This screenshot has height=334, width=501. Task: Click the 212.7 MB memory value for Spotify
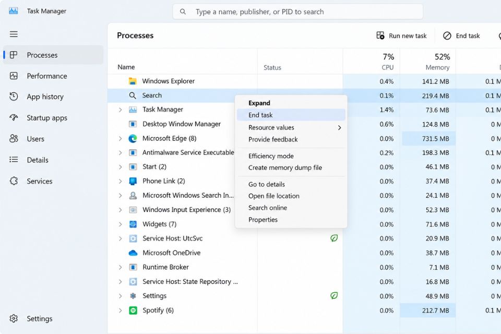point(435,311)
